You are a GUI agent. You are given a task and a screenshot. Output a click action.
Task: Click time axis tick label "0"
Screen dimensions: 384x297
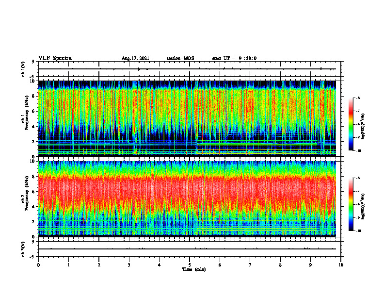point(38,265)
